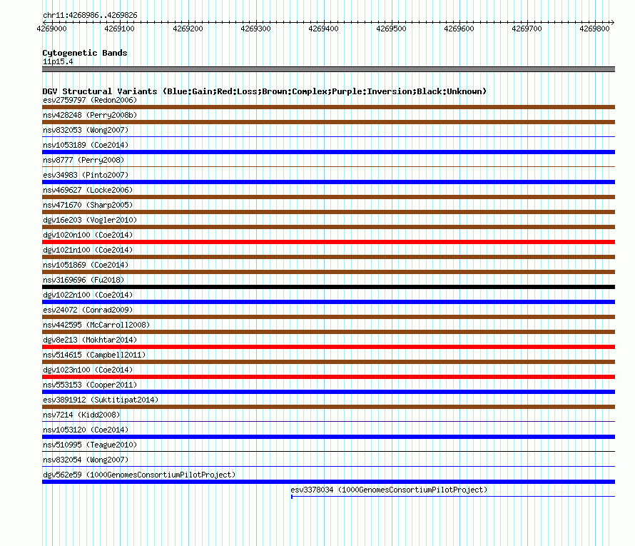Click nsv442595 (McCarroll2008) variant label
This screenshot has width=635, height=546.
tap(96, 325)
